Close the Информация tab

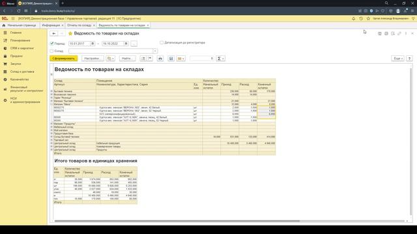pos(63,25)
